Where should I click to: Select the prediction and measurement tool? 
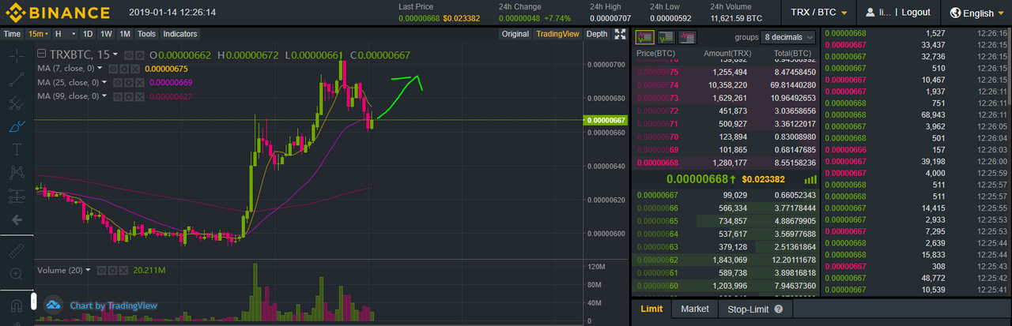point(16,196)
